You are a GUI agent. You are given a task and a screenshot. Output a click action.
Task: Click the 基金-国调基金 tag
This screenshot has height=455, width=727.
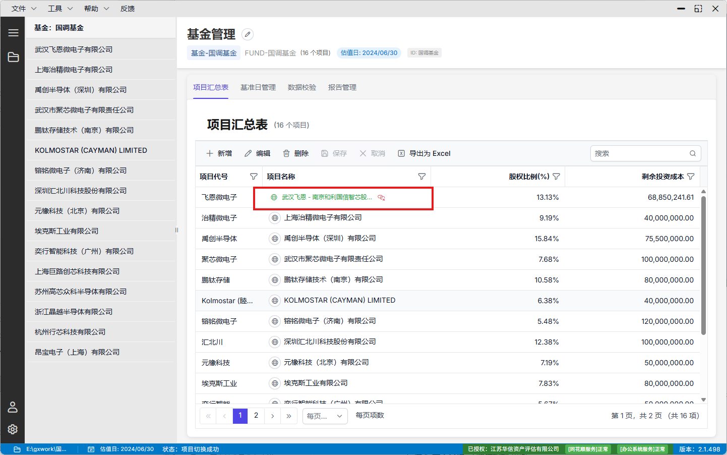coord(214,53)
